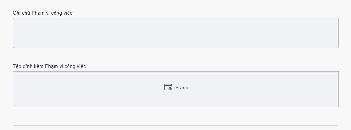Click the notes field under Ghi chú label

[x=175, y=33]
